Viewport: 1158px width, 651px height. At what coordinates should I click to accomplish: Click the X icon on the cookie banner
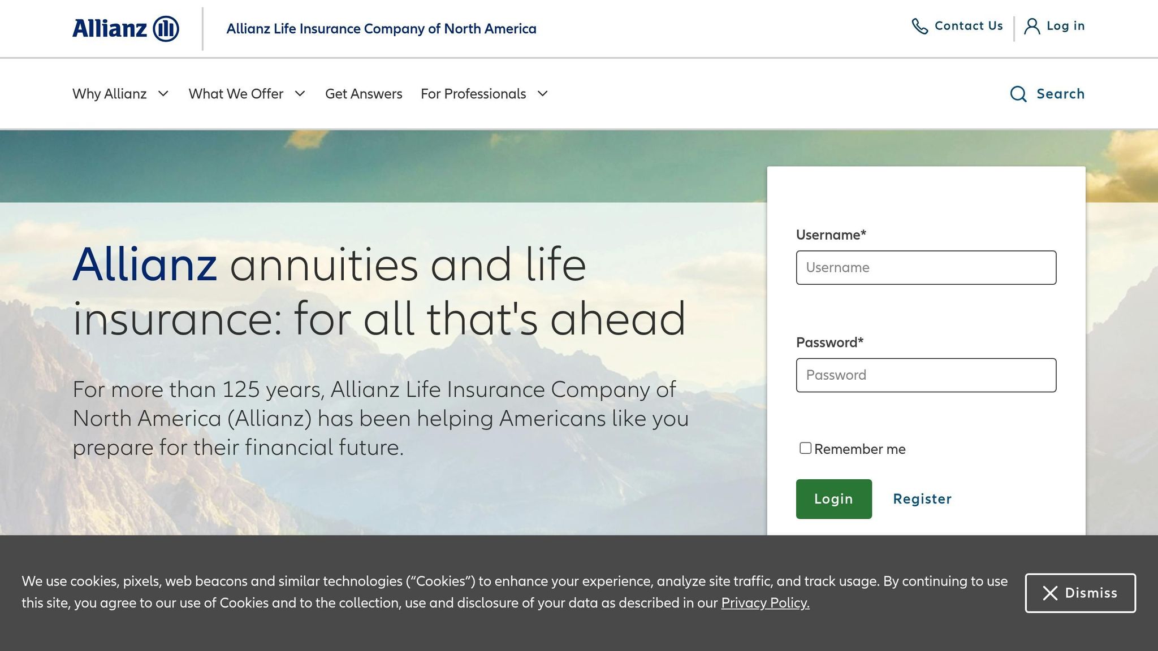coord(1049,593)
